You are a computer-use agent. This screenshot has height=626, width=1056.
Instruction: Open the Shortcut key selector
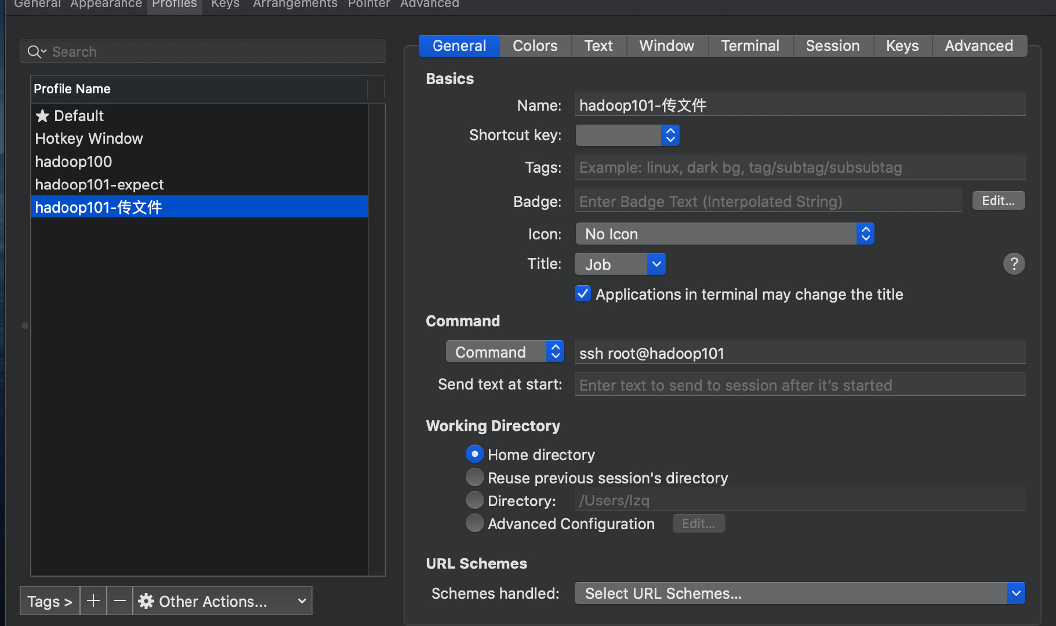[x=627, y=135]
